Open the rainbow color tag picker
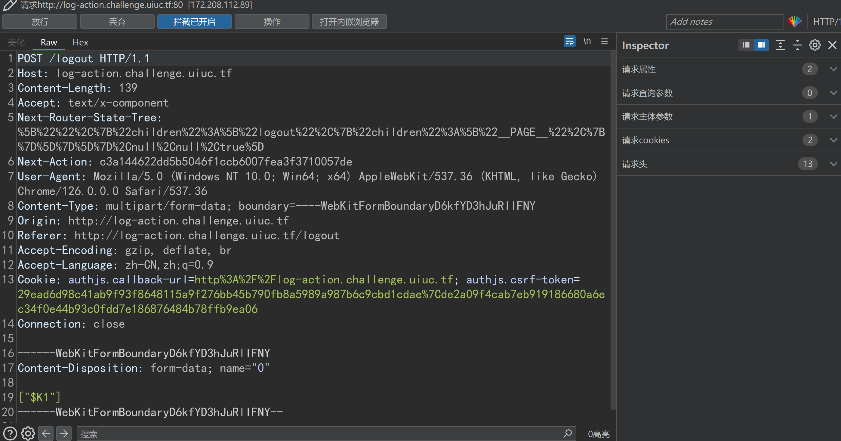The height and width of the screenshot is (441, 841). coord(794,21)
